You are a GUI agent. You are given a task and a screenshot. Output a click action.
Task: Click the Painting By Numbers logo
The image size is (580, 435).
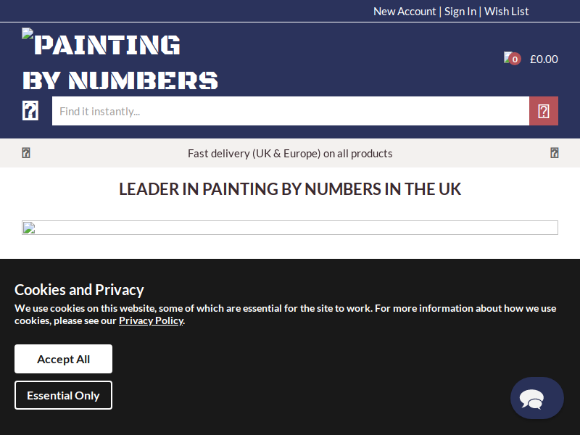point(120,61)
